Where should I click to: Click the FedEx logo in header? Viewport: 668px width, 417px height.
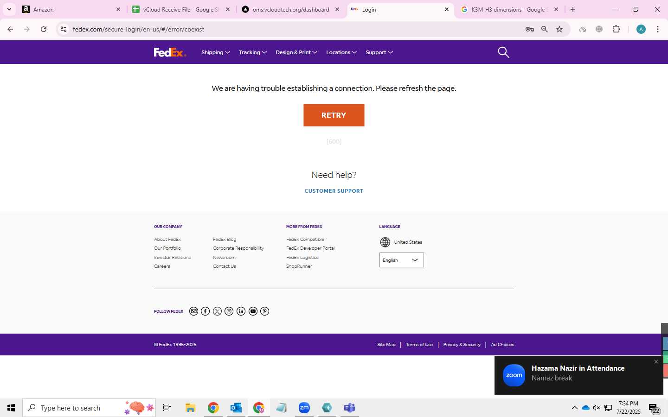[170, 52]
